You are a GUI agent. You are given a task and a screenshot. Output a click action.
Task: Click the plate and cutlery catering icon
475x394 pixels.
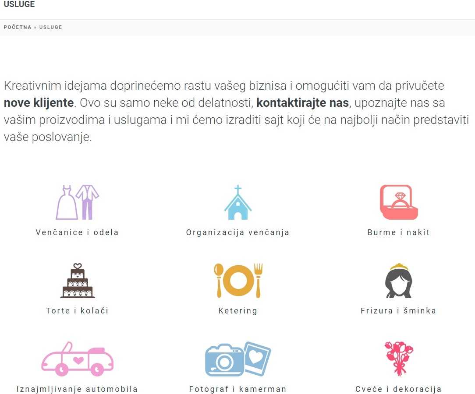pos(238,281)
